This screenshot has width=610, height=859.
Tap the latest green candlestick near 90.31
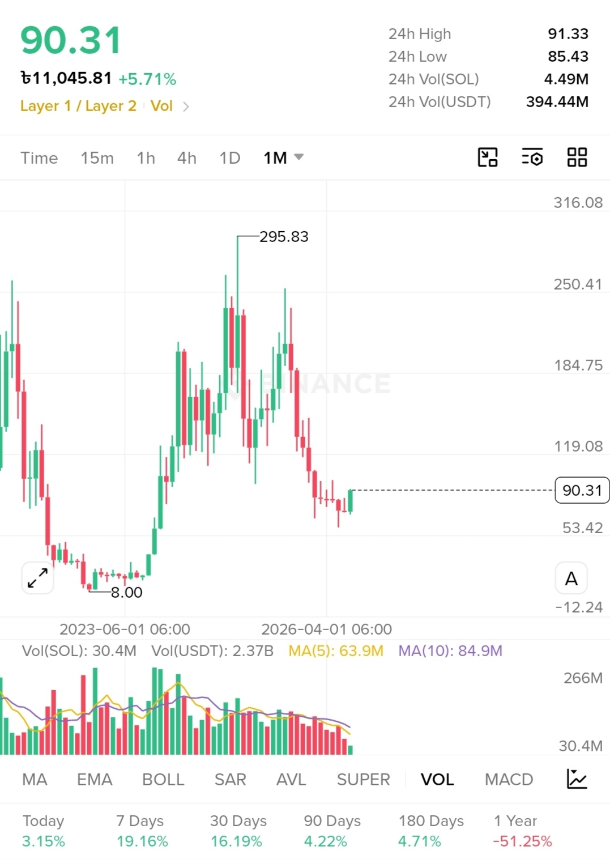click(x=351, y=501)
